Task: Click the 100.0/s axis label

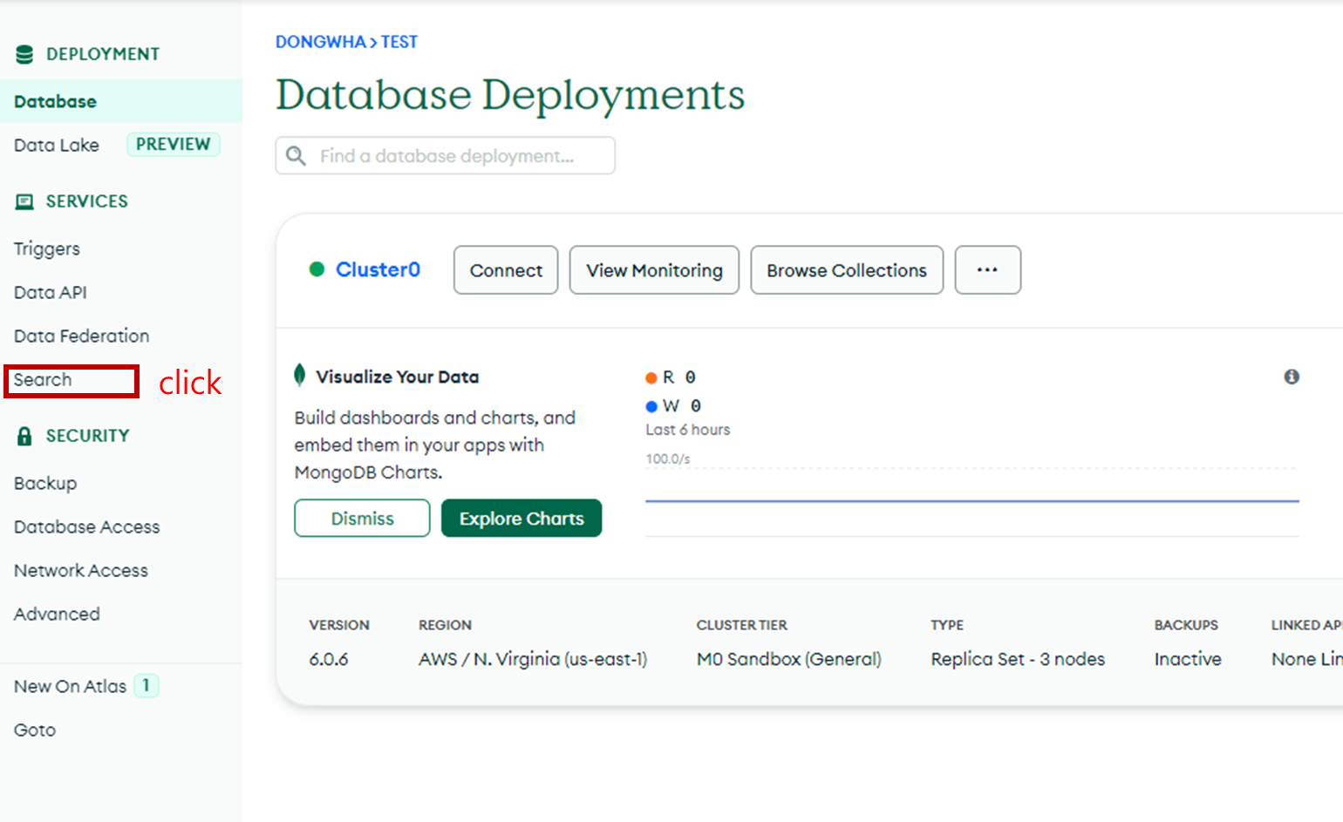Action: [x=668, y=459]
